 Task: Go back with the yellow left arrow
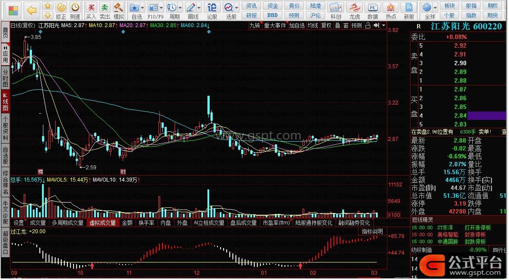(x=32, y=10)
